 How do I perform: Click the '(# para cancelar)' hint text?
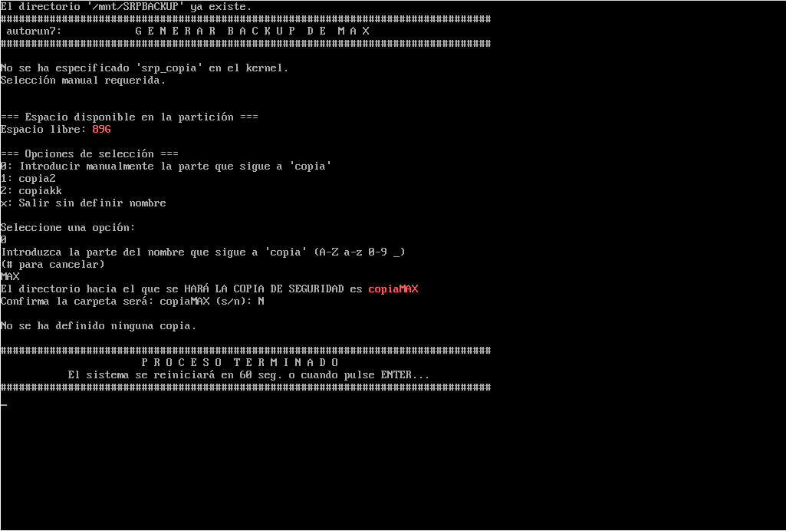53,264
